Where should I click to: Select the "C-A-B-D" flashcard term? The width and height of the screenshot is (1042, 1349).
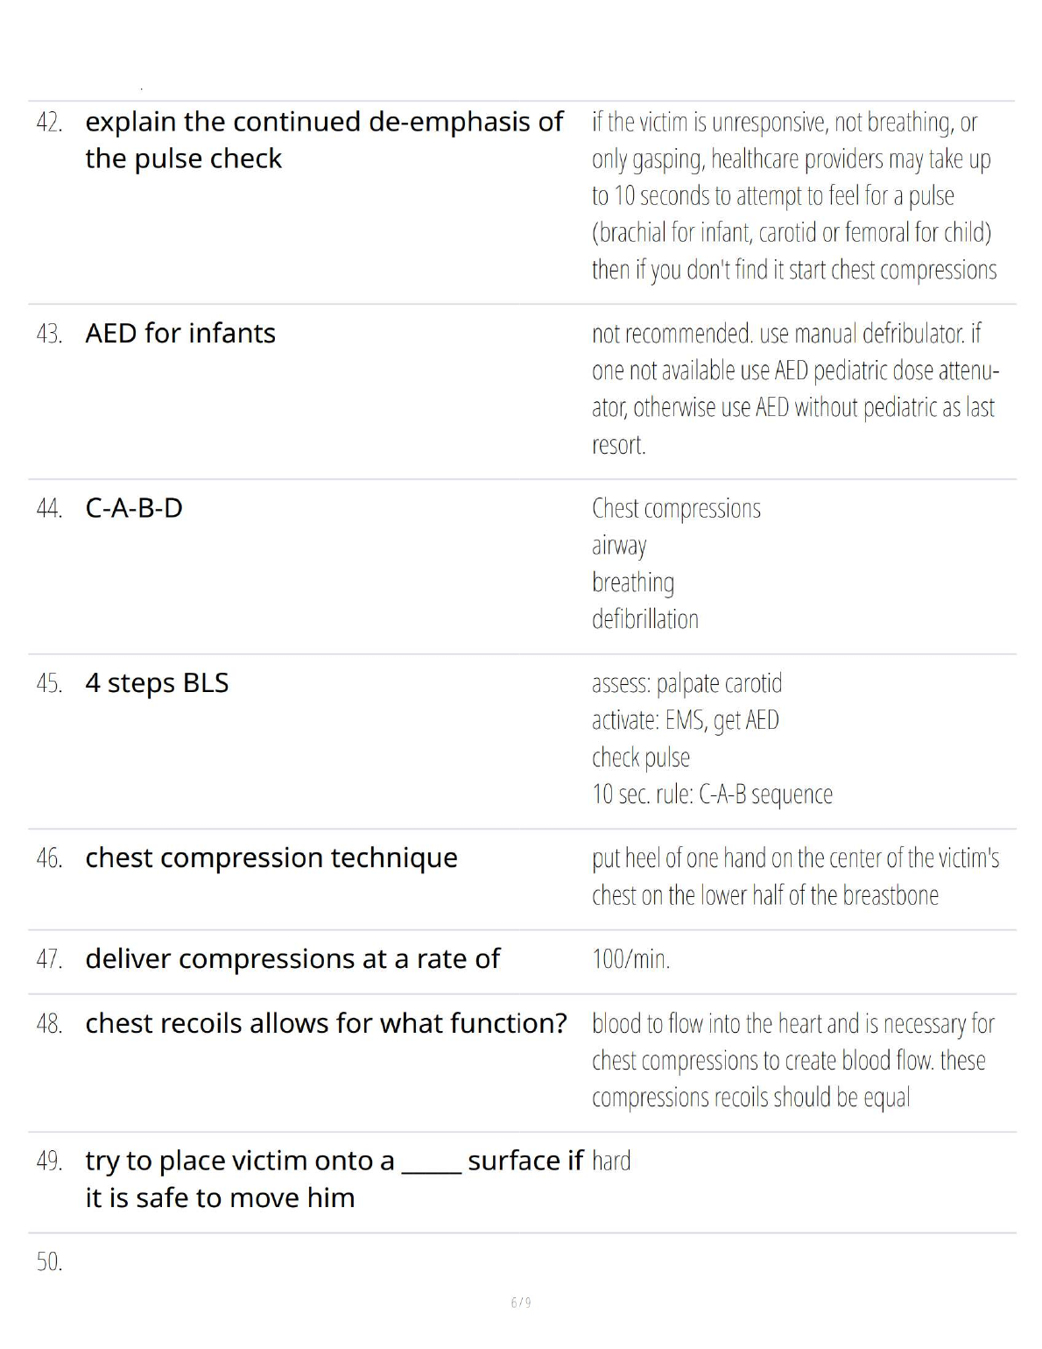click(134, 508)
